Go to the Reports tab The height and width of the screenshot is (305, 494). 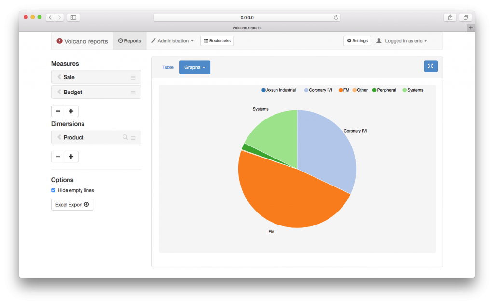(129, 41)
